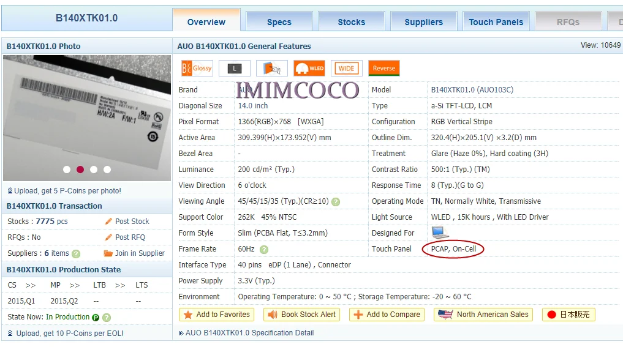Click the touch panel feature icon
Viewport: 623px width, 347px height.
click(x=272, y=69)
